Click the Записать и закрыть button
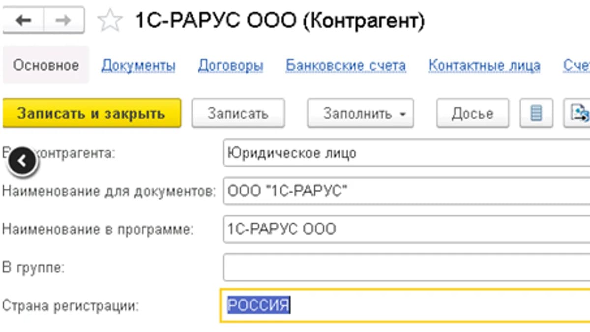590x332 pixels. [x=91, y=114]
